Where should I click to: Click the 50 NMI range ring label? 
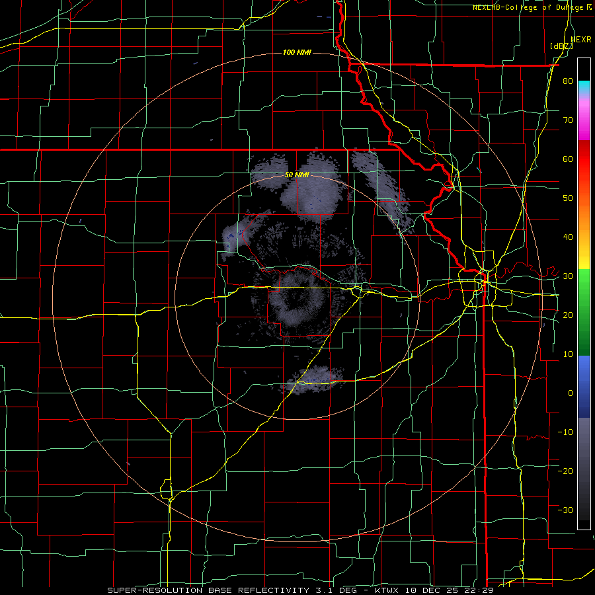pos(297,175)
